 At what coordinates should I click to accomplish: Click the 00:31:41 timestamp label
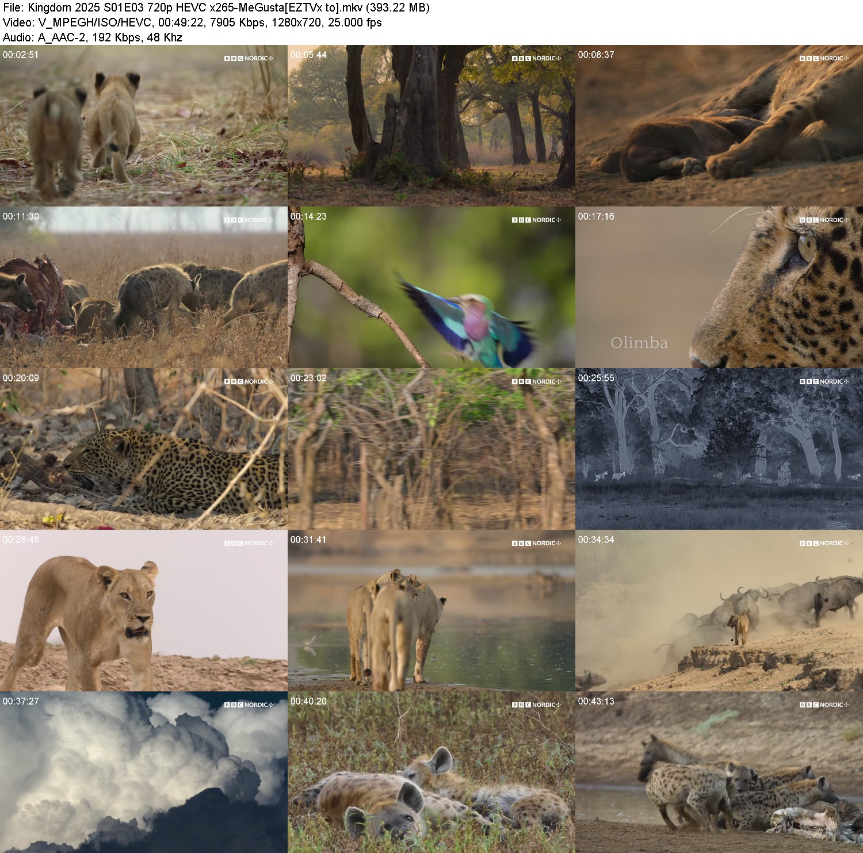[x=308, y=540]
